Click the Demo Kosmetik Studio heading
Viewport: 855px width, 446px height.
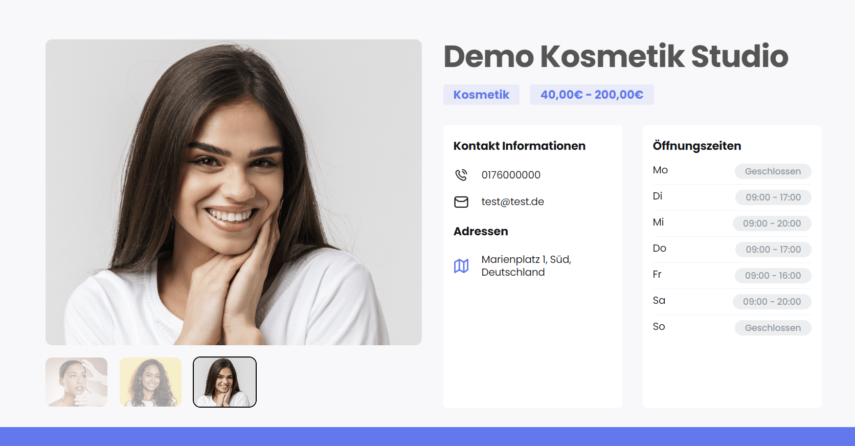(616, 56)
